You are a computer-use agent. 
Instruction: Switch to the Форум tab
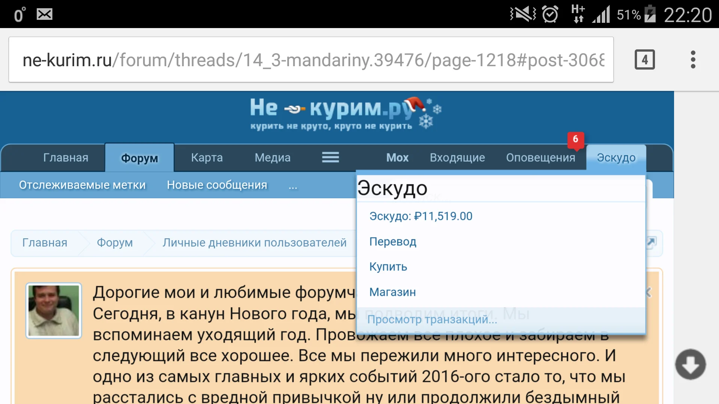pyautogui.click(x=139, y=158)
